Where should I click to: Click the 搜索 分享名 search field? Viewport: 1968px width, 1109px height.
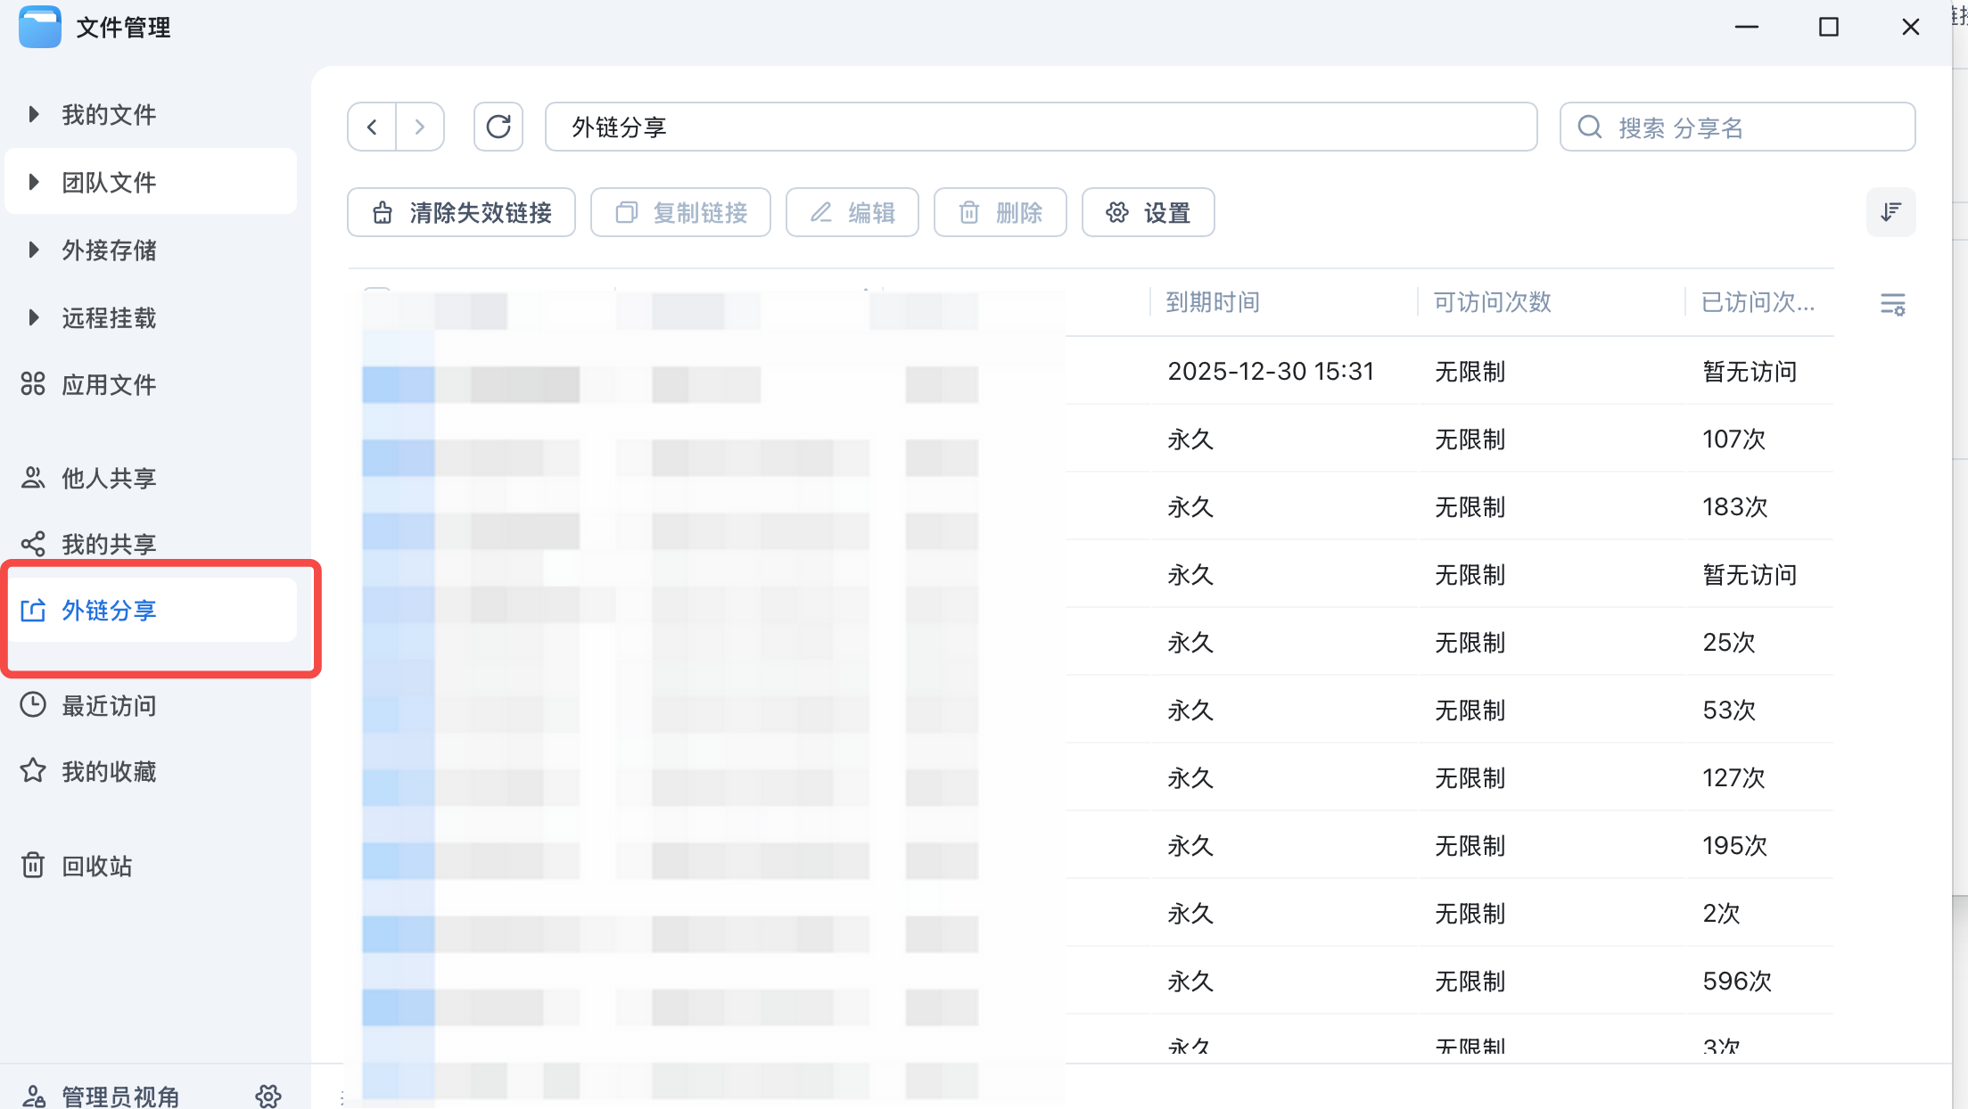pos(1748,127)
